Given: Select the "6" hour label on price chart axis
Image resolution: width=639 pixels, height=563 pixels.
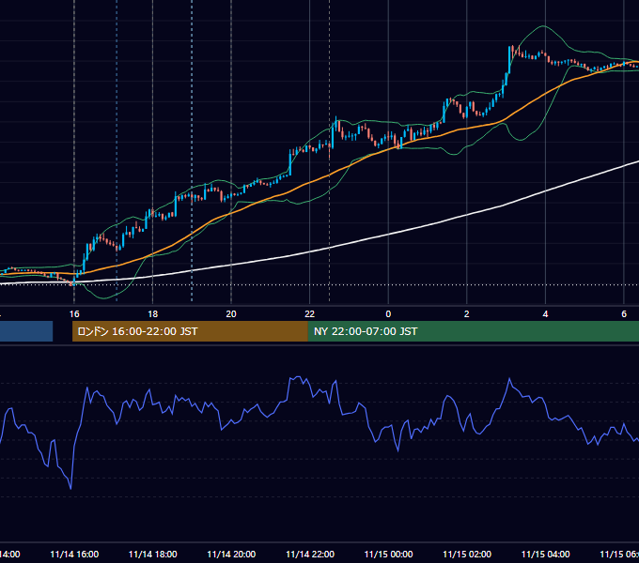Looking at the screenshot, I should tap(624, 313).
